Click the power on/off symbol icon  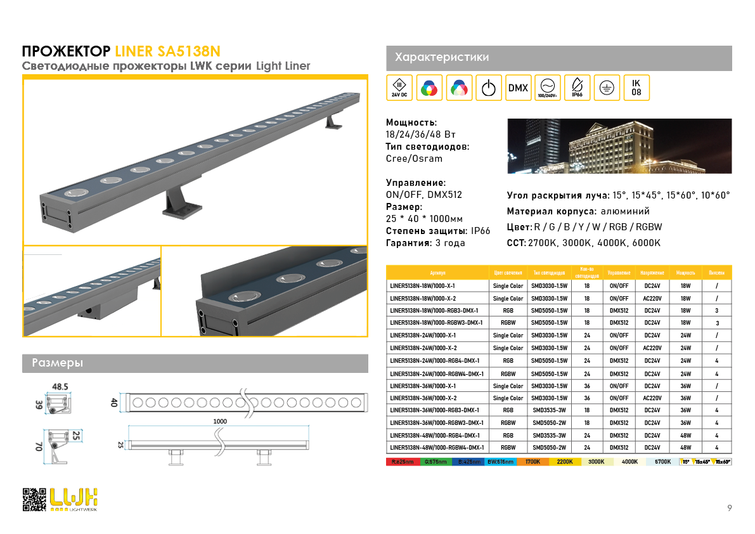(x=488, y=88)
